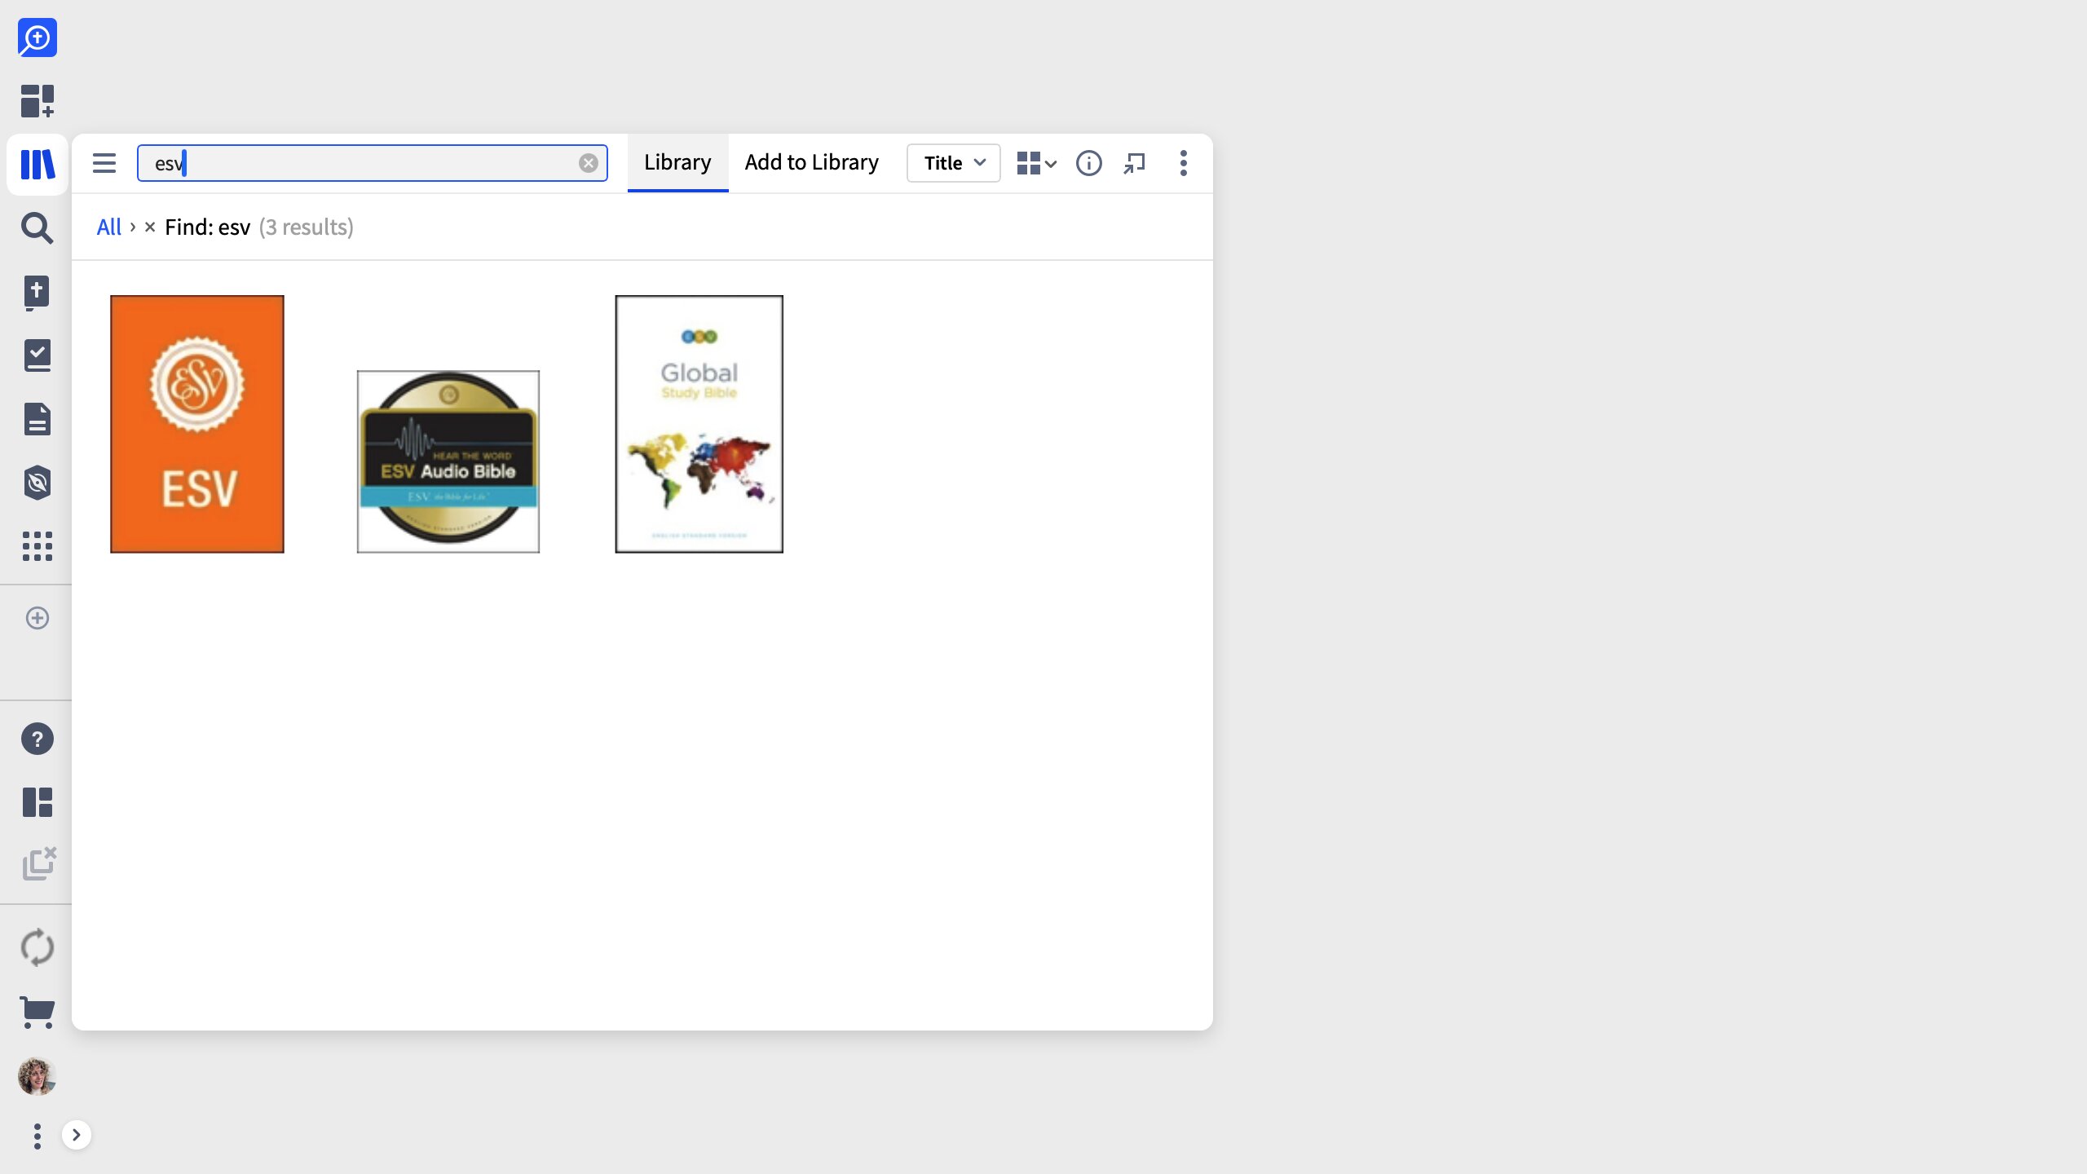2087x1174 pixels.
Task: Click the circled plus add shortcut icon
Action: (38, 618)
